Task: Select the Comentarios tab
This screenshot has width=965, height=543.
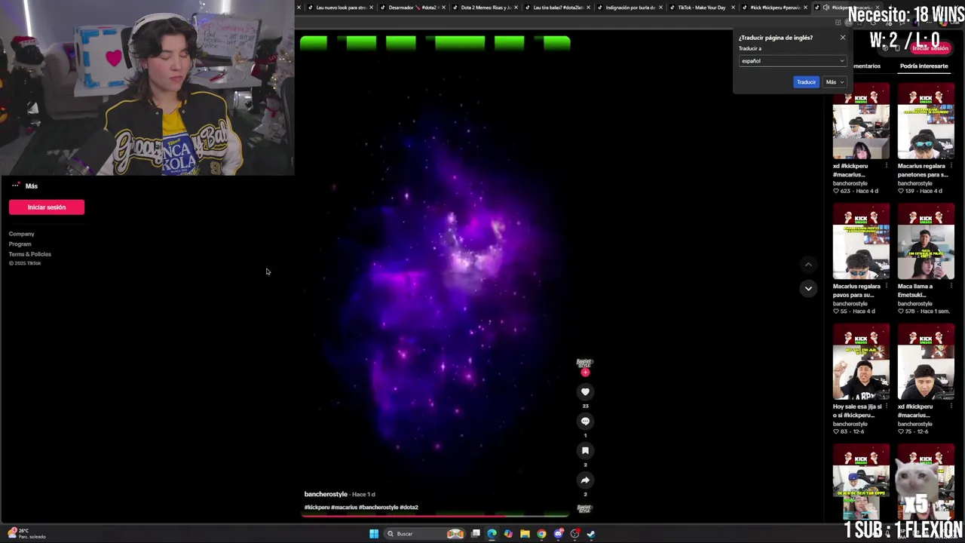Action: coord(866,66)
